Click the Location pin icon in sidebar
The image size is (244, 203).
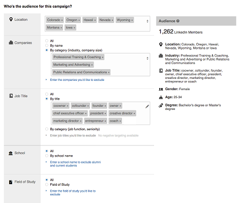(x=11, y=19)
